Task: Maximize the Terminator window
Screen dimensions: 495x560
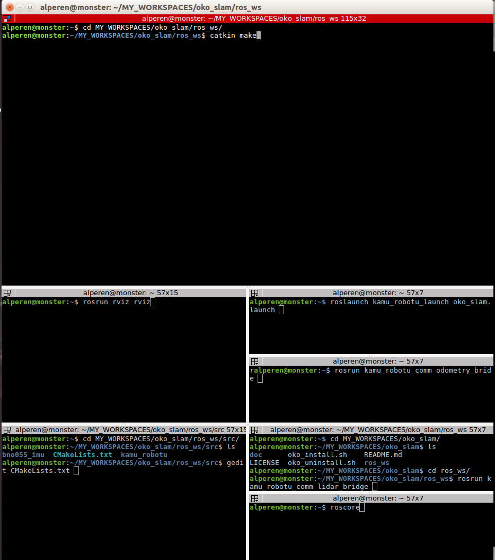Action: pos(30,7)
